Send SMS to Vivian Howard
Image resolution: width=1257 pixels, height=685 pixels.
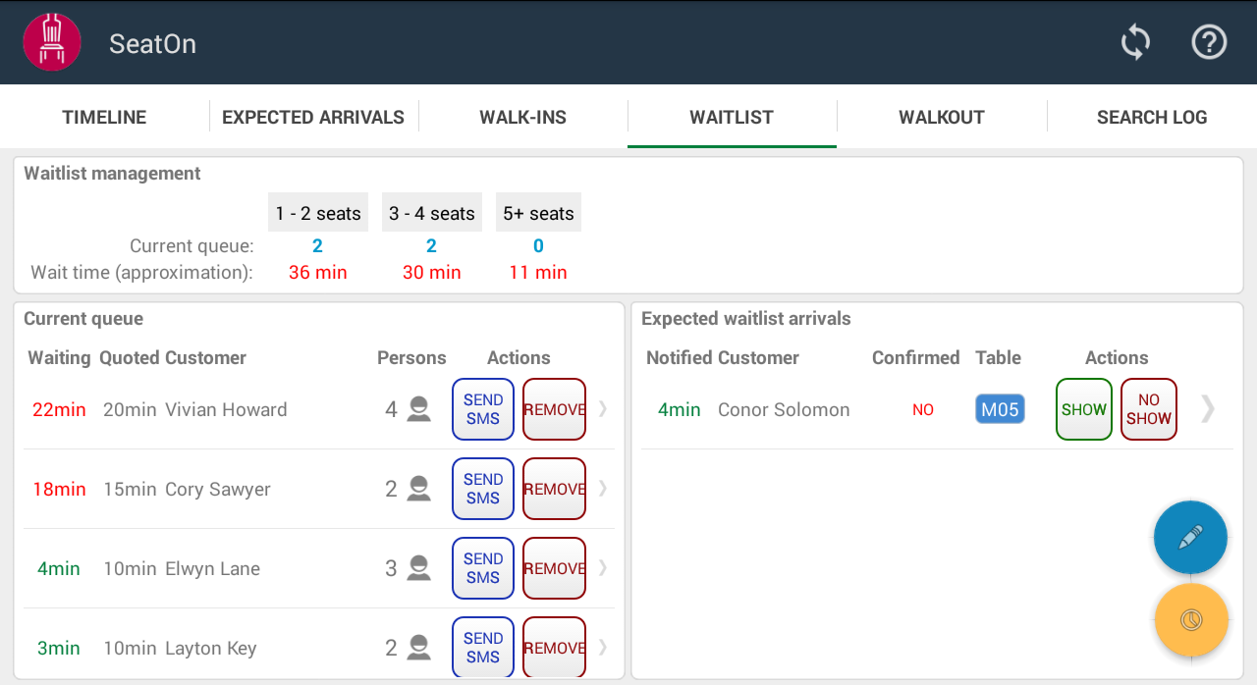pos(483,409)
